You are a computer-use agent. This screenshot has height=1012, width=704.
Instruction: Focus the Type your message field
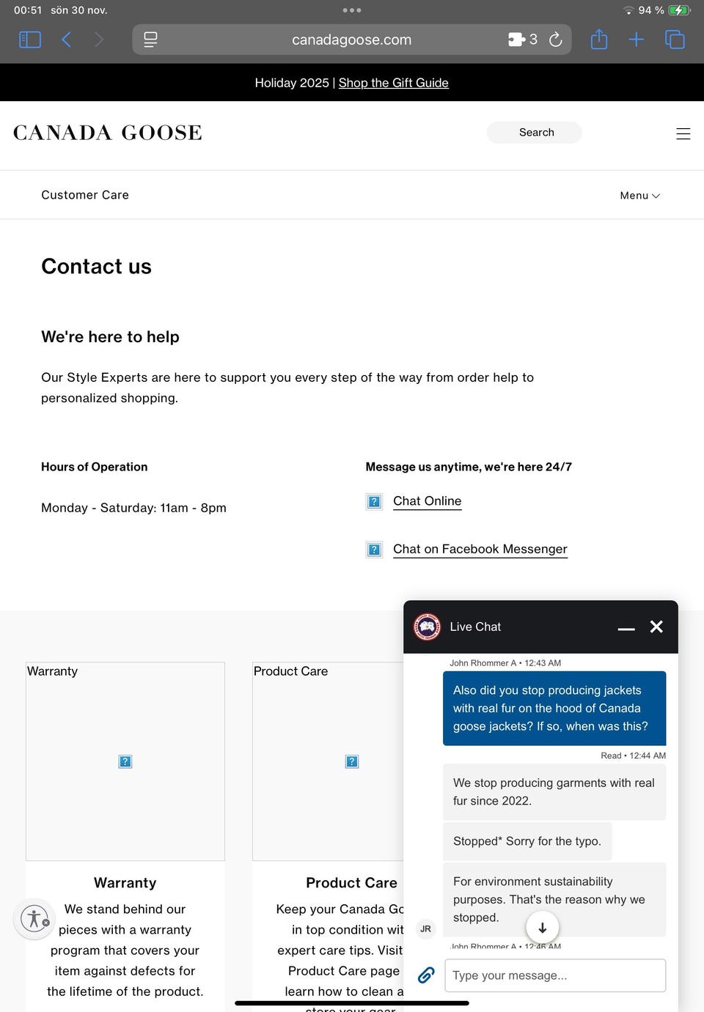[554, 975]
